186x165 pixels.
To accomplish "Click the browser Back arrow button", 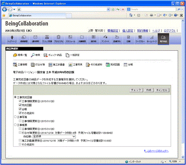I will [4, 9].
